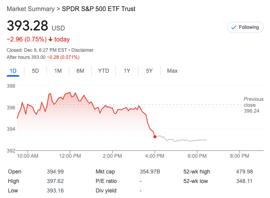The width and height of the screenshot is (270, 198).
Task: Switch to the YTD chart view
Action: pyautogui.click(x=104, y=71)
